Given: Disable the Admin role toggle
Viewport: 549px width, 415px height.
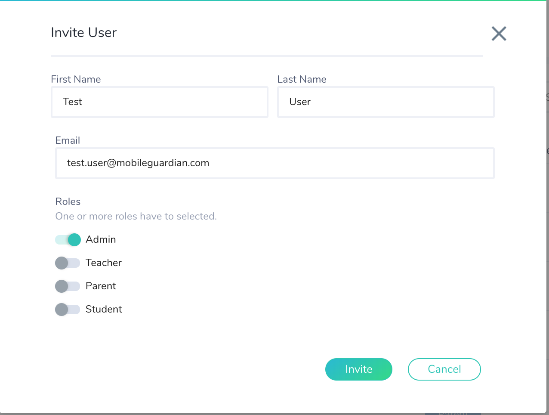Looking at the screenshot, I should (x=68, y=240).
